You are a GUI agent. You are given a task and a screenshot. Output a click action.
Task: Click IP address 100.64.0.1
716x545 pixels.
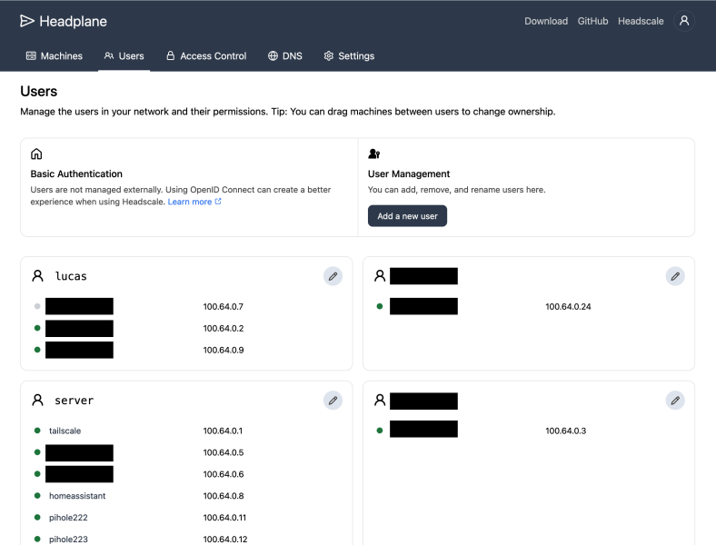pos(223,431)
